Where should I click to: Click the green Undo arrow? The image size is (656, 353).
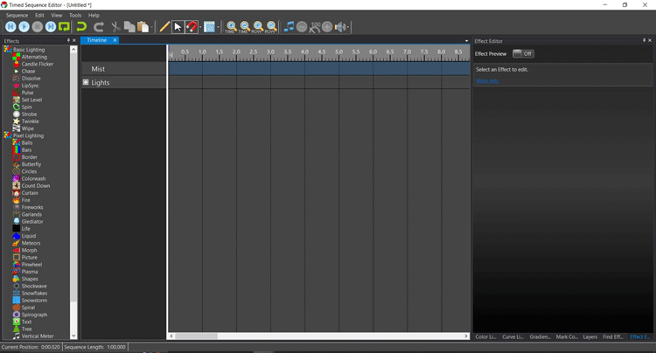point(81,27)
